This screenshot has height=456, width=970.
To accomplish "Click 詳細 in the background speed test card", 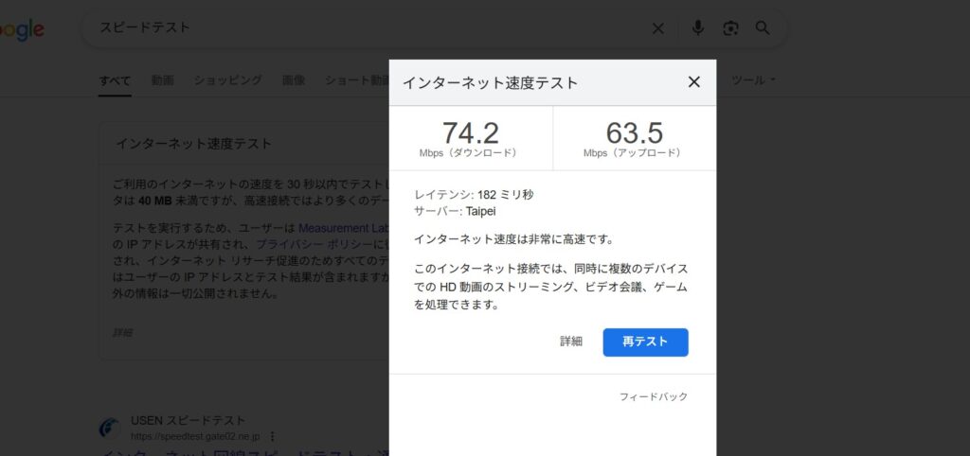I will point(122,333).
